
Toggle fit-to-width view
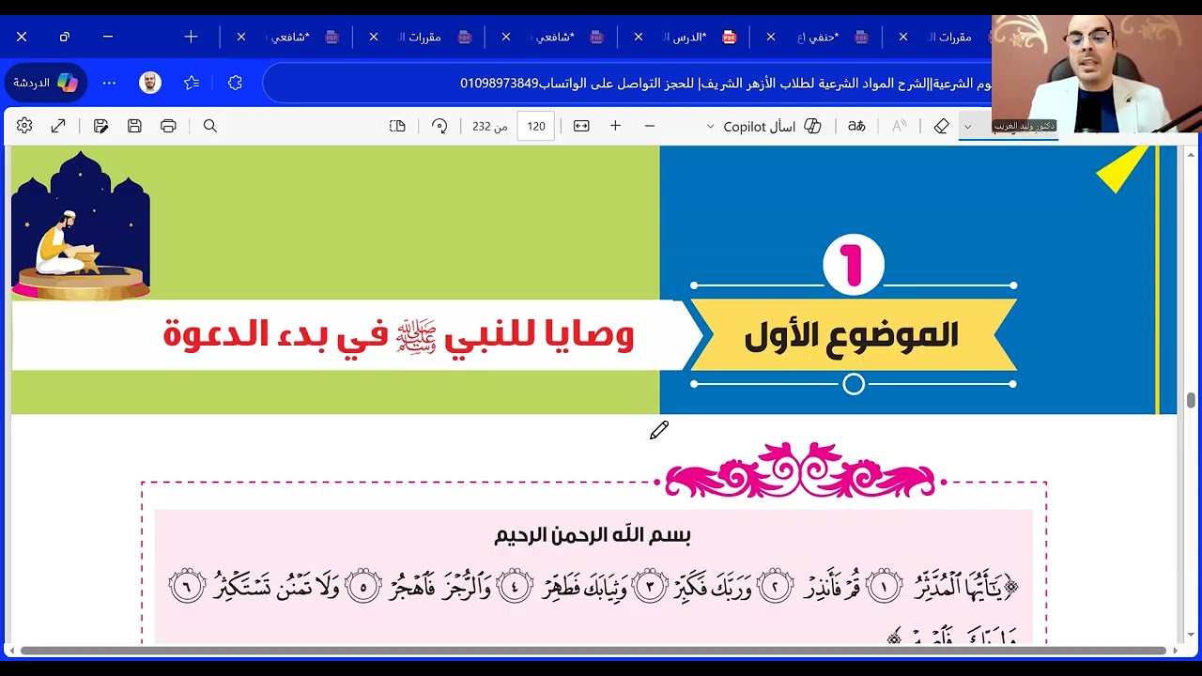(x=581, y=126)
